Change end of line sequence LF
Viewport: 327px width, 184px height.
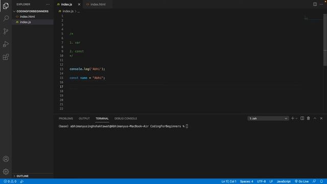271,181
